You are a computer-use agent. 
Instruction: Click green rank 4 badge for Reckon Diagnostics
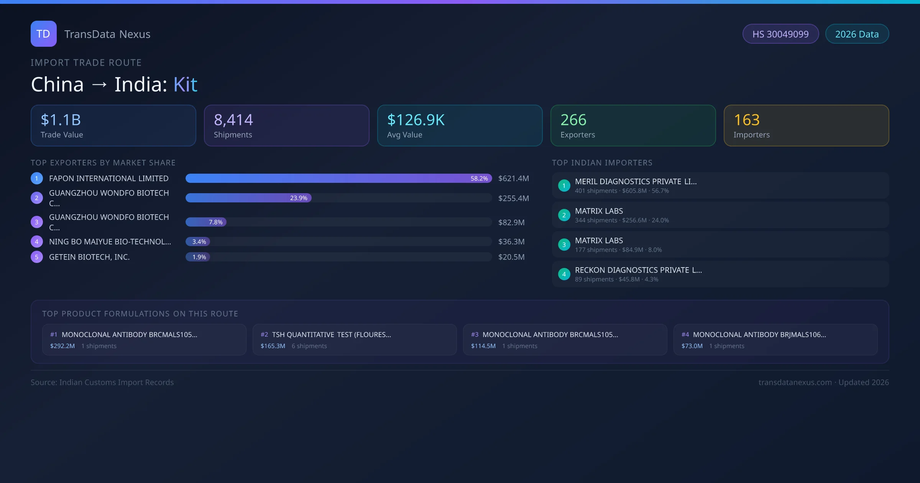click(x=564, y=274)
